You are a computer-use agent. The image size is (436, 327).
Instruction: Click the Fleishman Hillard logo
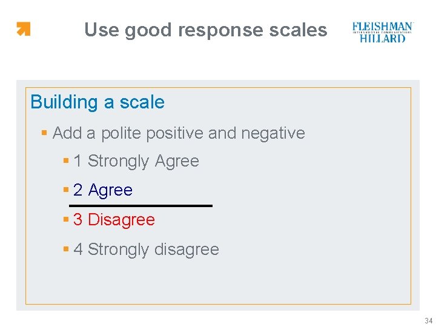[382, 32]
